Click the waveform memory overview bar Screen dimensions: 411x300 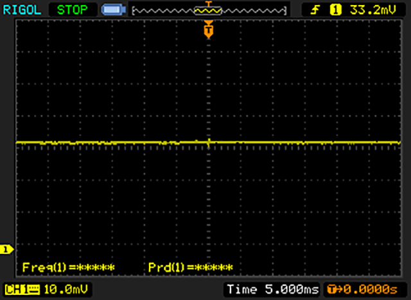click(x=209, y=11)
